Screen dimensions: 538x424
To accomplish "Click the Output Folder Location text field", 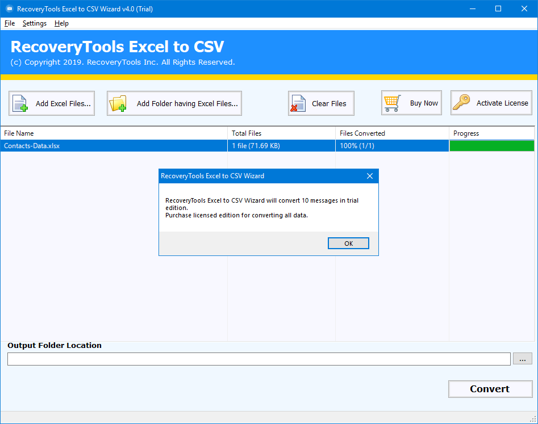I will coord(258,359).
